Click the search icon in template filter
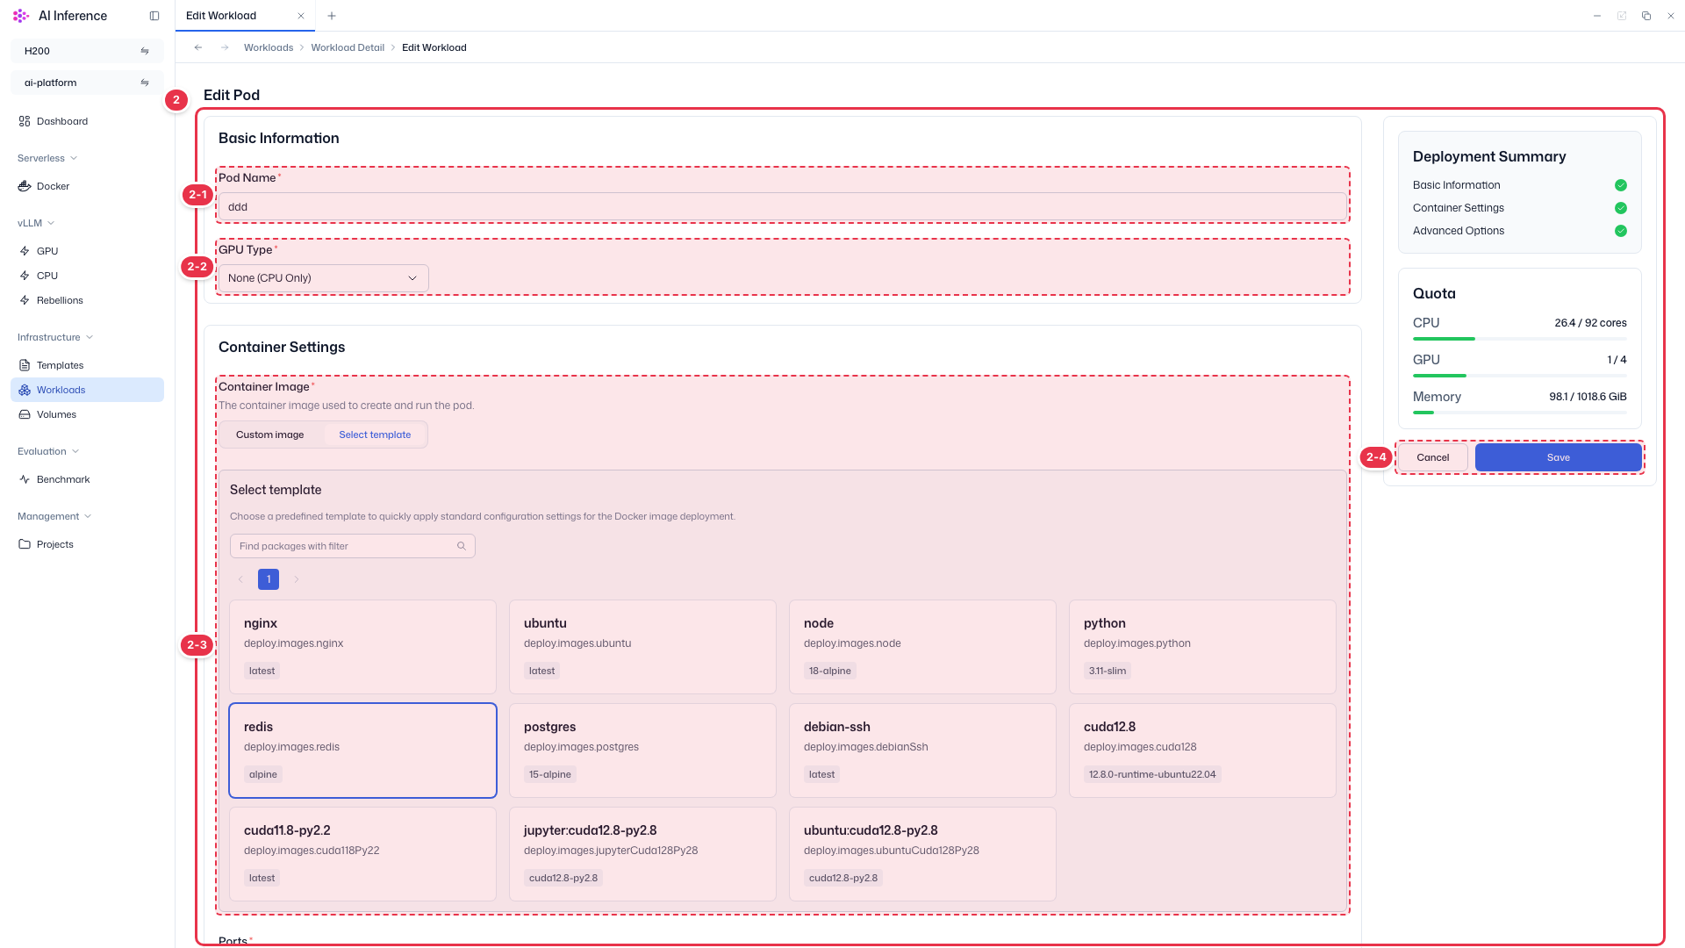 pyautogui.click(x=462, y=546)
